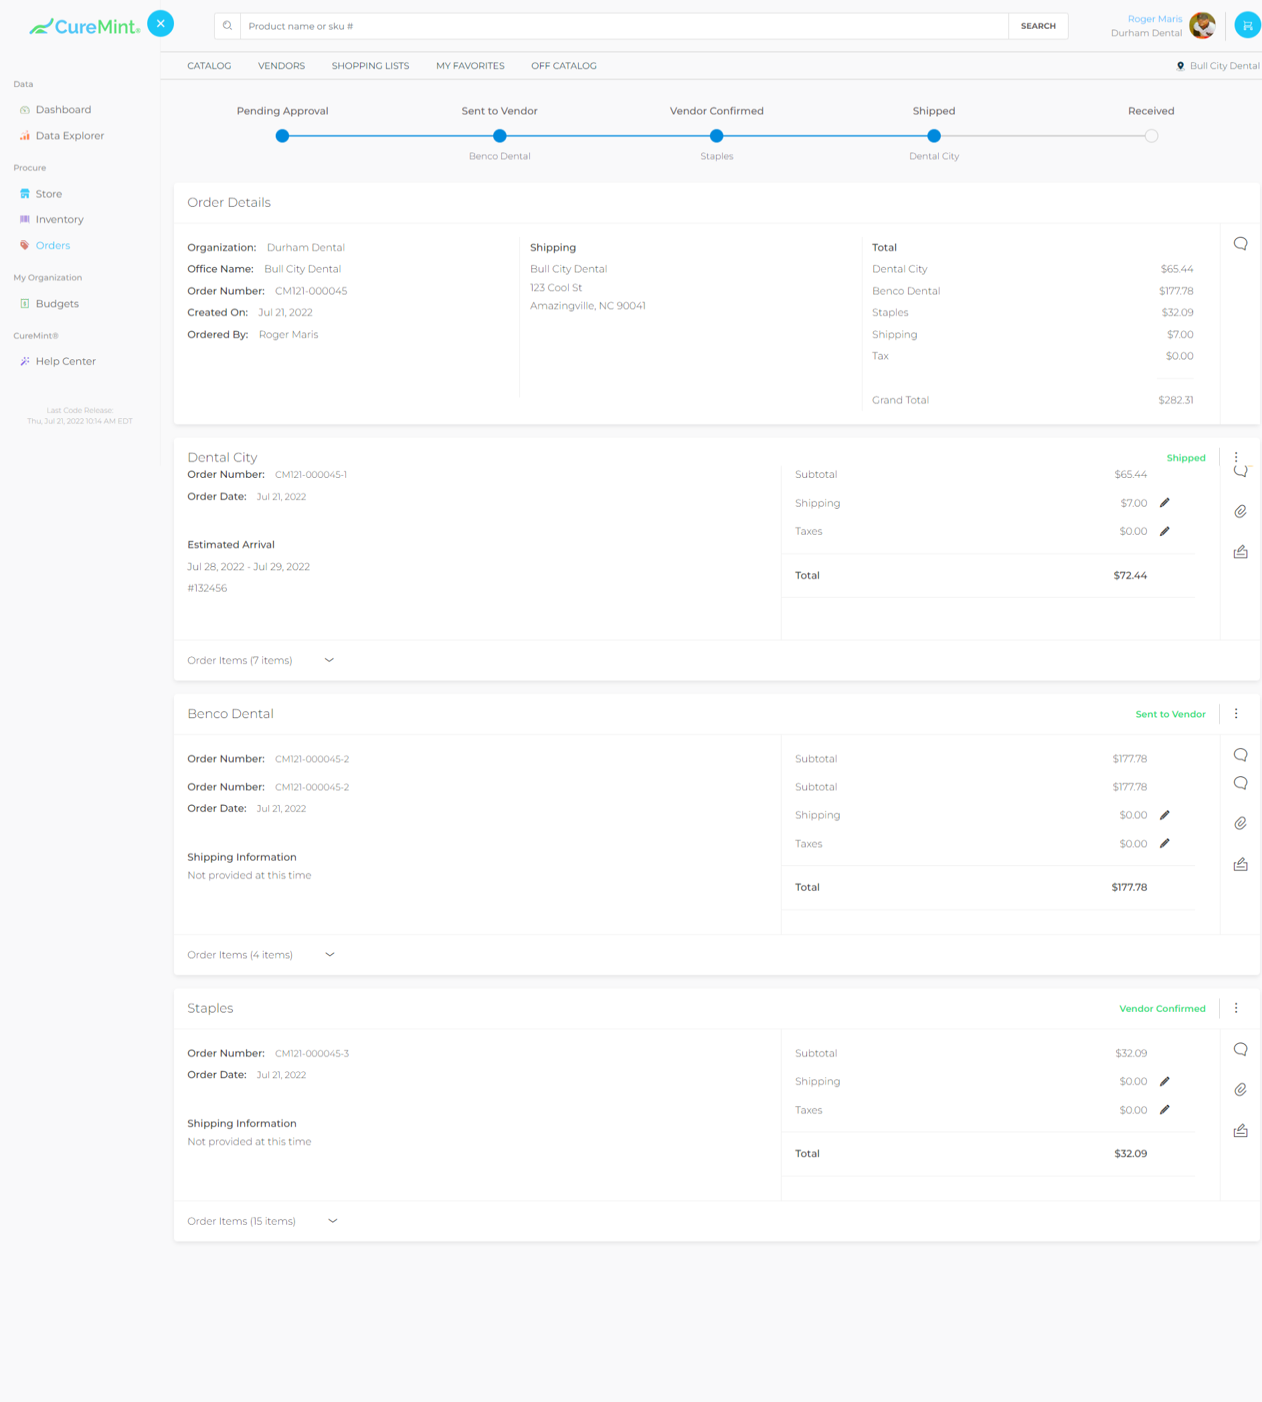Click the attachment paperclip for Benco Dental order
This screenshot has height=1402, width=1262.
click(x=1241, y=823)
